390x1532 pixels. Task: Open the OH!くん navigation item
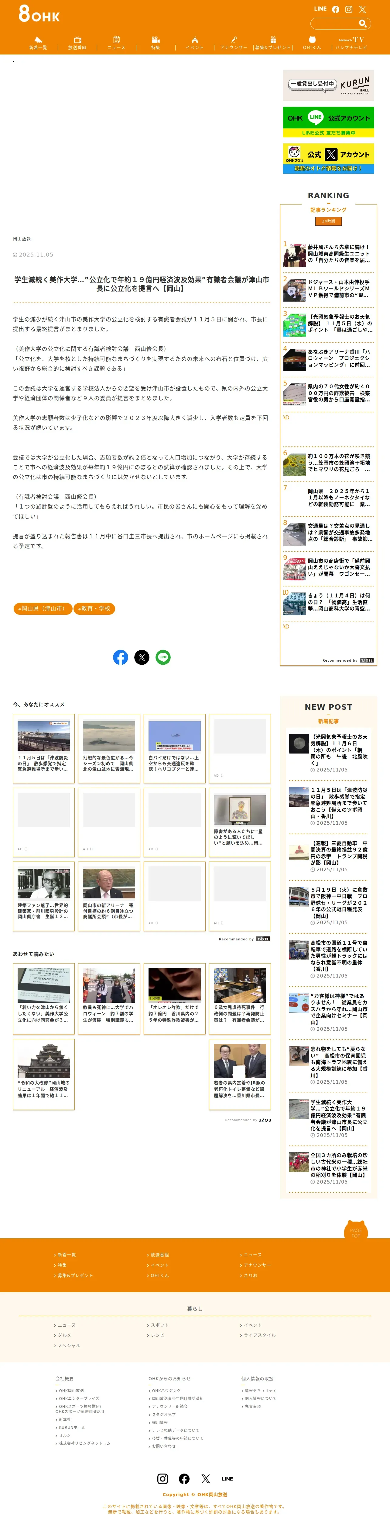(x=312, y=44)
